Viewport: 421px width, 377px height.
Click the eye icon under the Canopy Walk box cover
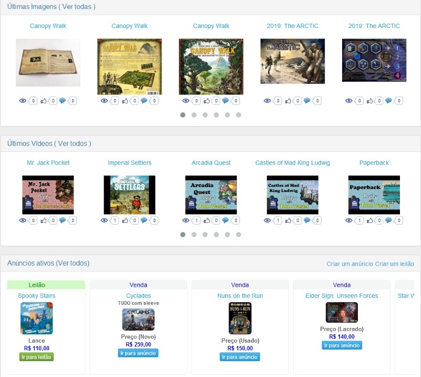coord(186,101)
